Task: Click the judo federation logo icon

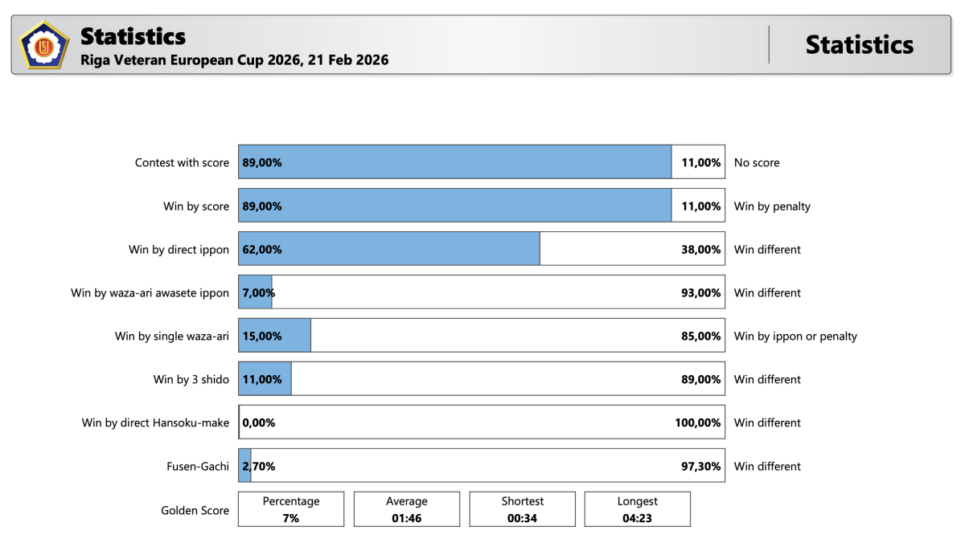Action: pyautogui.click(x=44, y=45)
